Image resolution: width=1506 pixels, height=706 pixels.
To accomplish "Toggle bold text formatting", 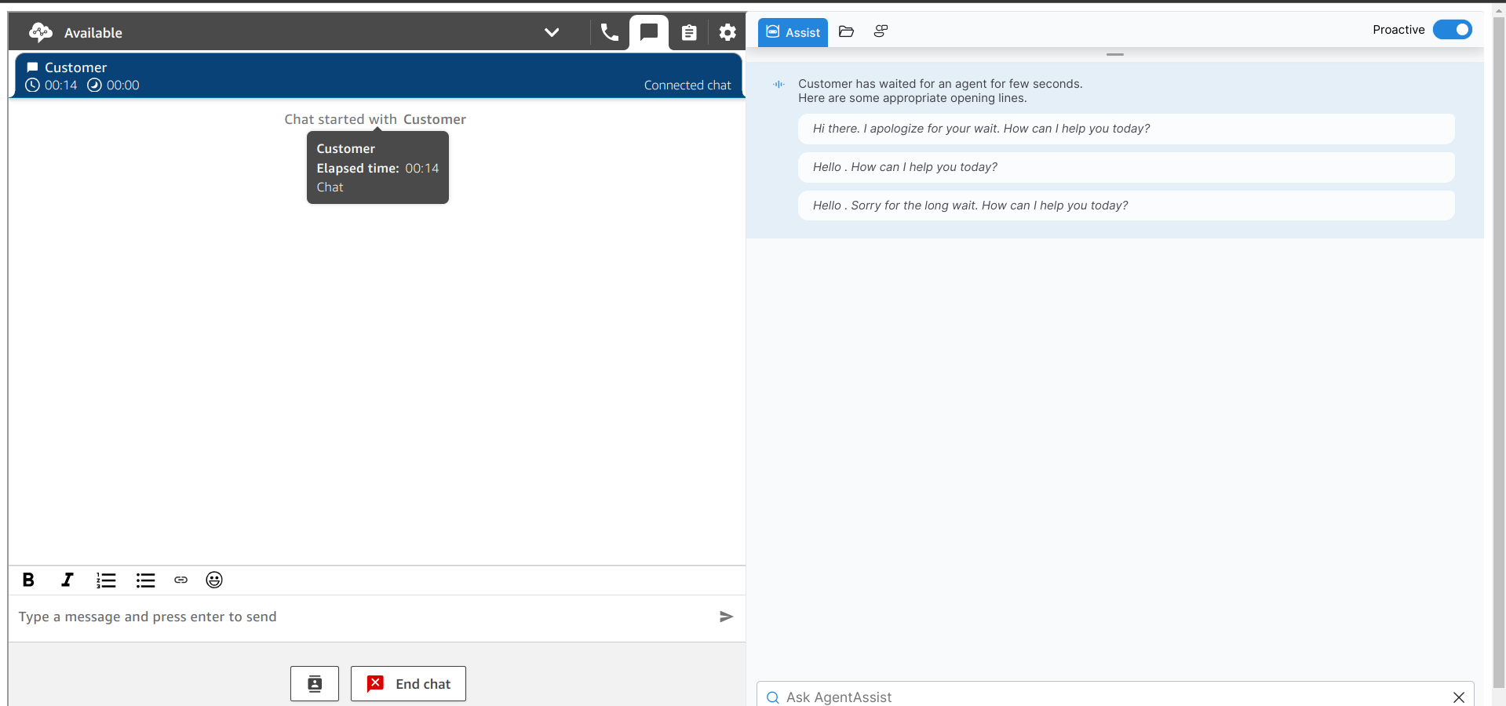I will [28, 580].
